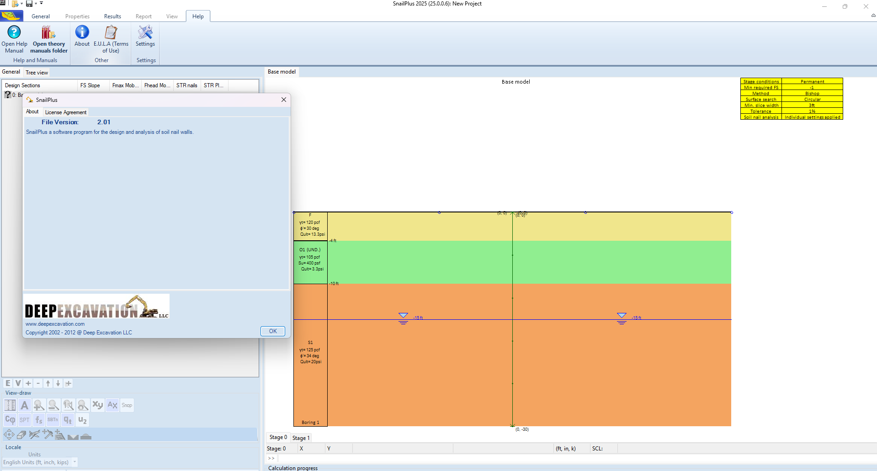
Task: Switch to the View ribbon tab
Action: [172, 16]
